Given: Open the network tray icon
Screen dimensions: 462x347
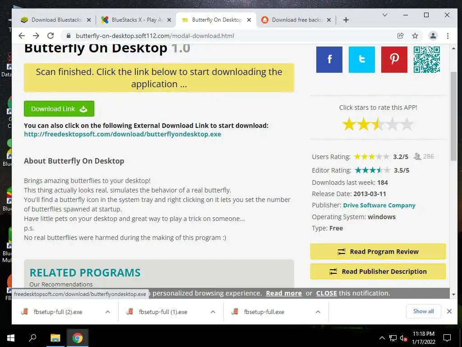Looking at the screenshot, I should [x=393, y=338].
